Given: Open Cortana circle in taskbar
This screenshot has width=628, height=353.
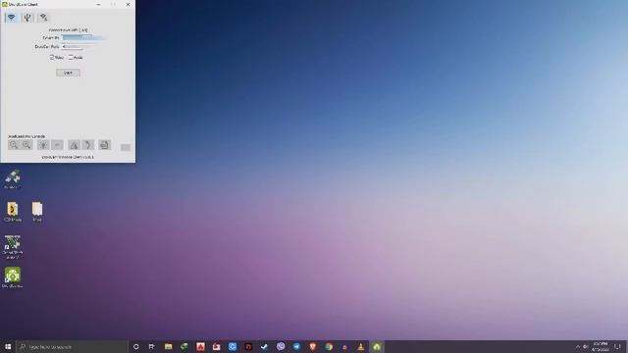Looking at the screenshot, I should coord(136,346).
